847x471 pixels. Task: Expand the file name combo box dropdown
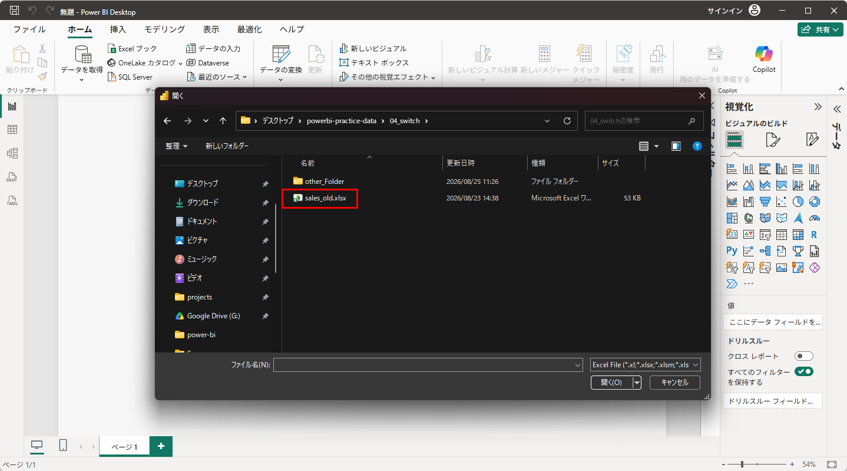coord(577,365)
